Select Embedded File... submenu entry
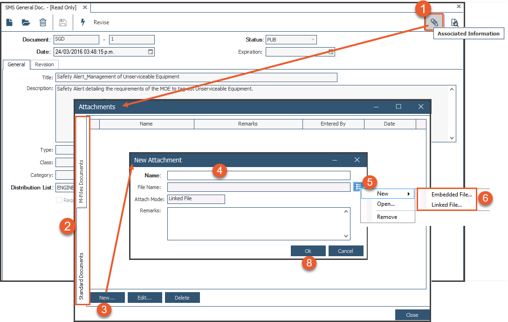This screenshot has width=508, height=322. tap(451, 194)
